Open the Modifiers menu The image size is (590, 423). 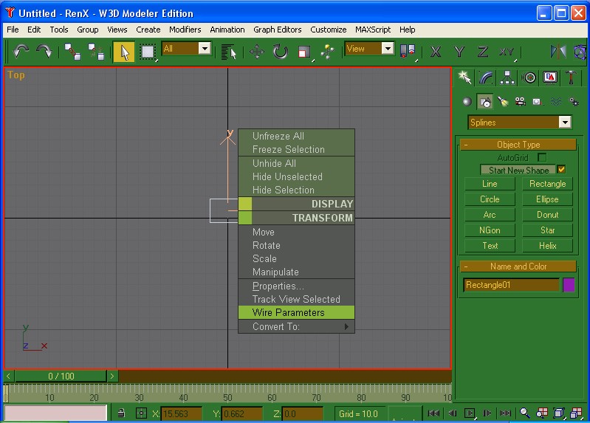(185, 30)
